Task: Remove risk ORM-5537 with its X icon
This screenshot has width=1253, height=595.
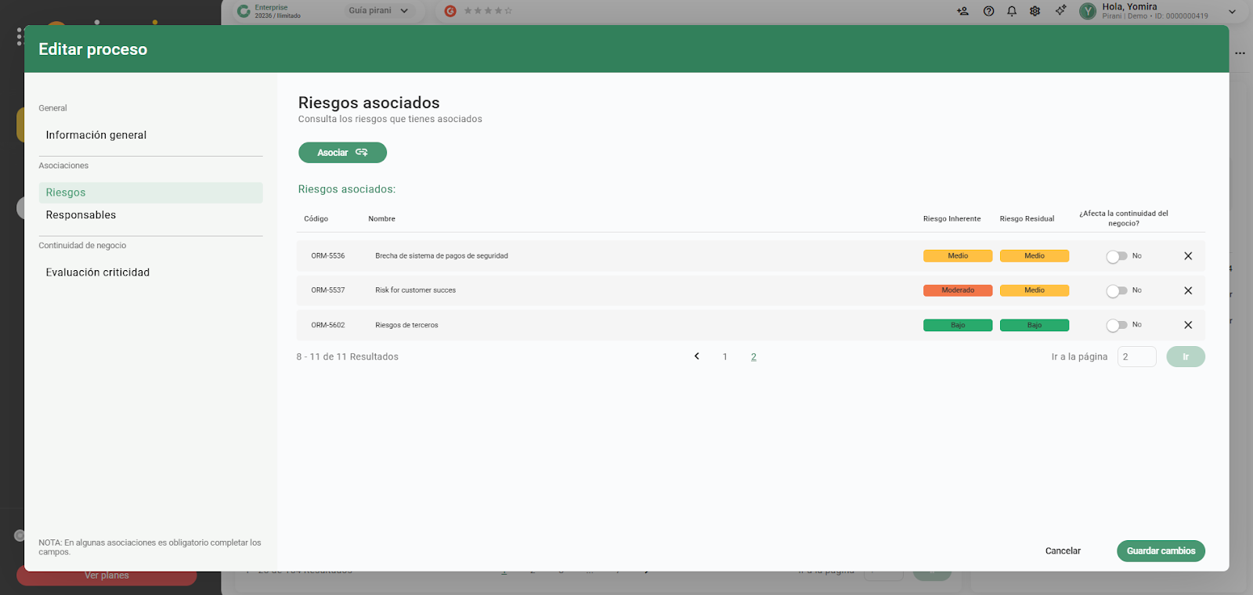Action: pos(1188,290)
